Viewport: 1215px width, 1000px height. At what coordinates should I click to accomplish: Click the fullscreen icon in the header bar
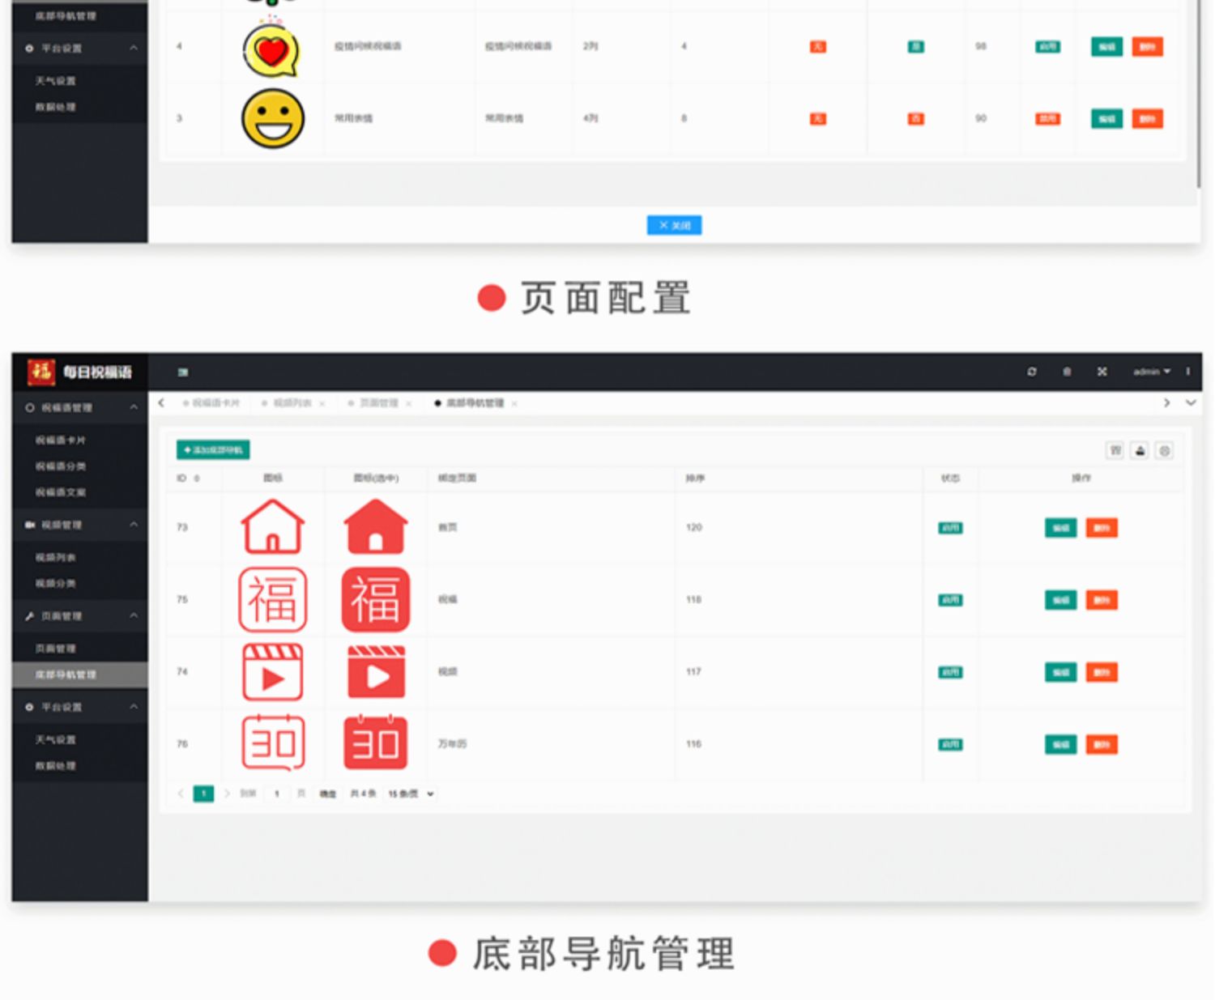[x=1102, y=372]
